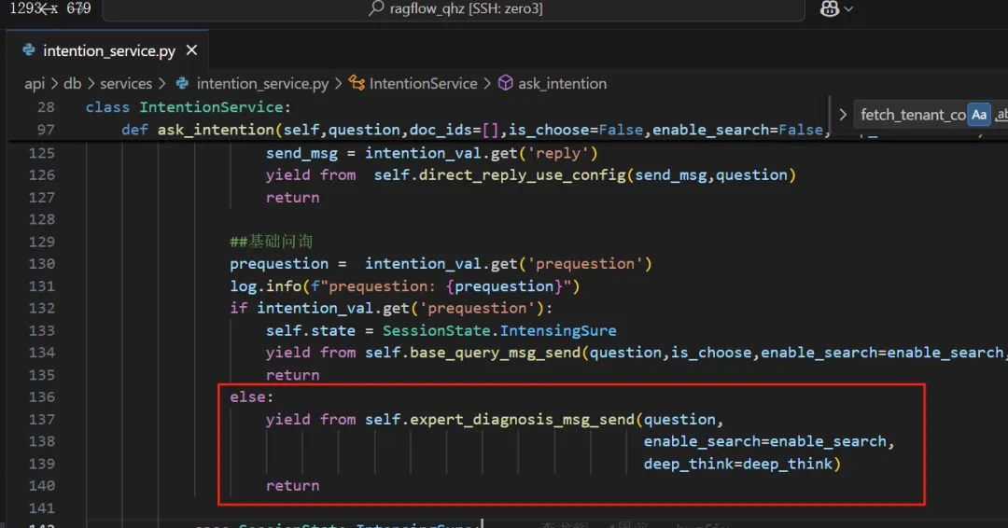Click SessionState.IntensingSure on line 133
Viewport: 1008px width, 528px height.
[x=499, y=330]
